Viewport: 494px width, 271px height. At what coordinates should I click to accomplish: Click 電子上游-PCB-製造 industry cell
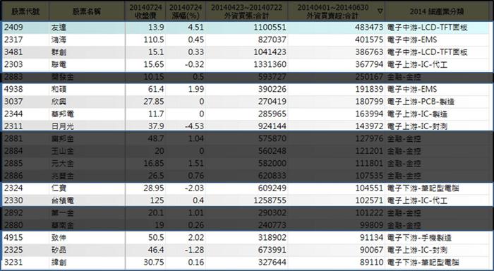pyautogui.click(x=421, y=102)
